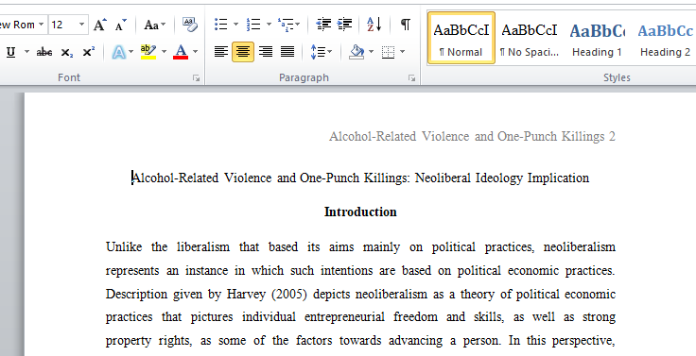
Task: Click the Grow Font icon
Action: 100,25
